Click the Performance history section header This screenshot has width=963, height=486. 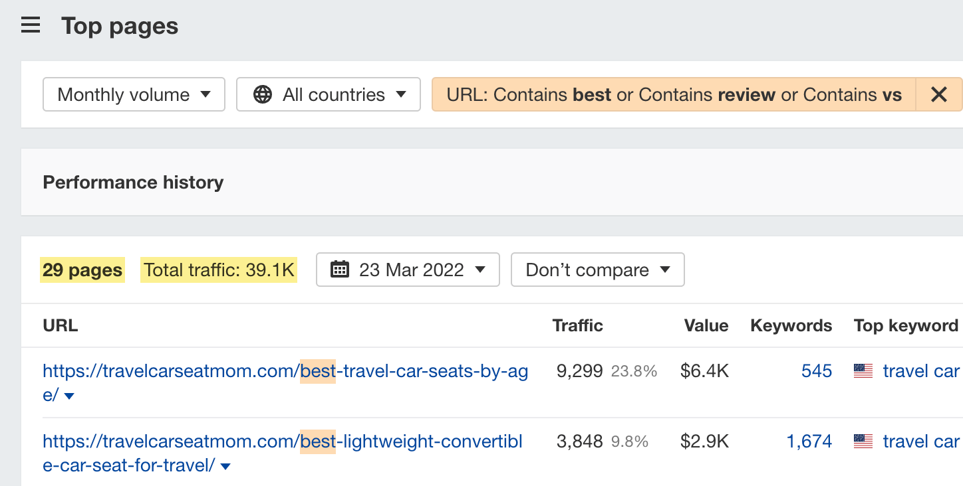click(x=133, y=182)
